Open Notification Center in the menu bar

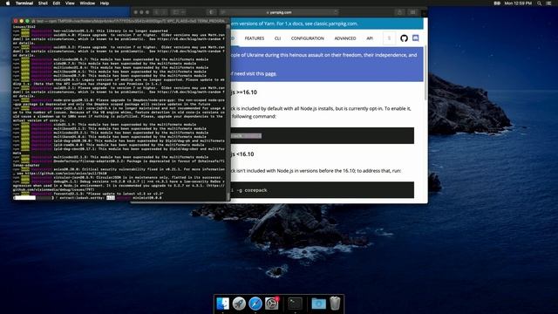[549, 3]
